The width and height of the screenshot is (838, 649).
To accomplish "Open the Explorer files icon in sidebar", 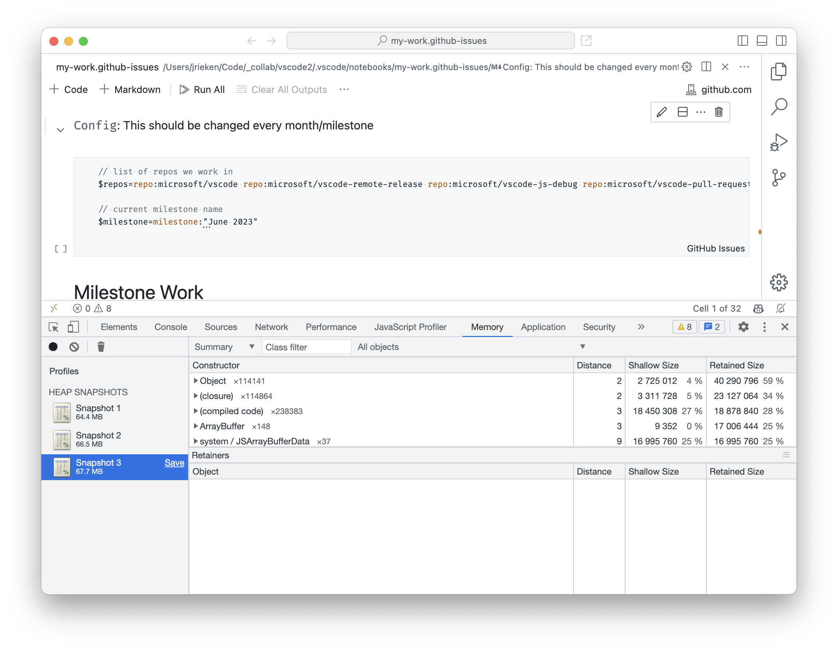I will coord(779,71).
